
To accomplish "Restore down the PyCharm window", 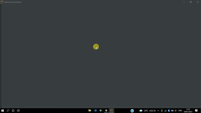I will 191,2.
